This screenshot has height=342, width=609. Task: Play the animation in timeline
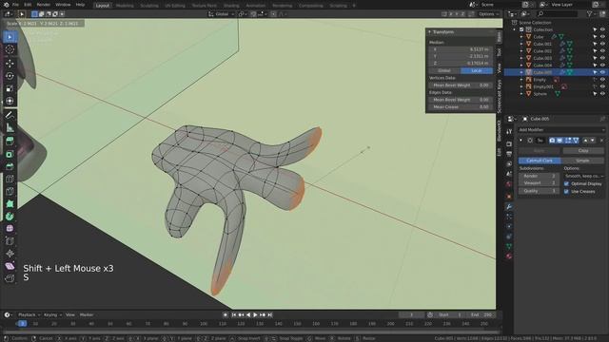256,314
